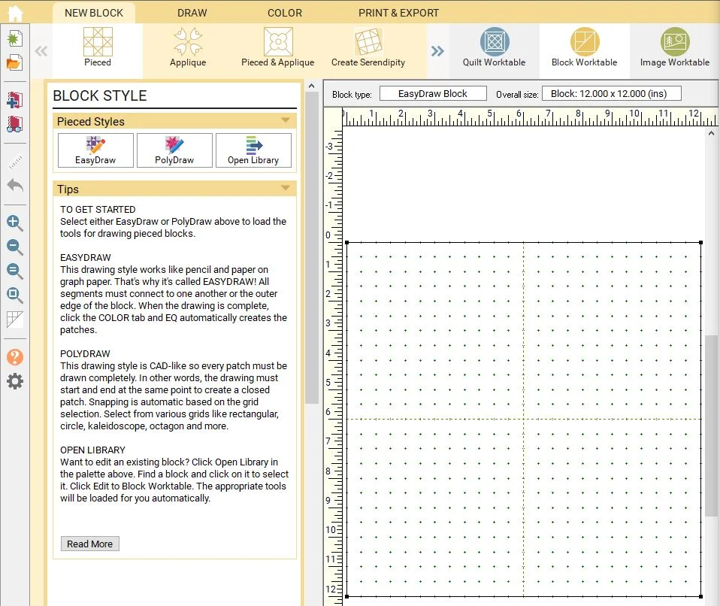Collapse the Pieced Styles section

coord(285,120)
